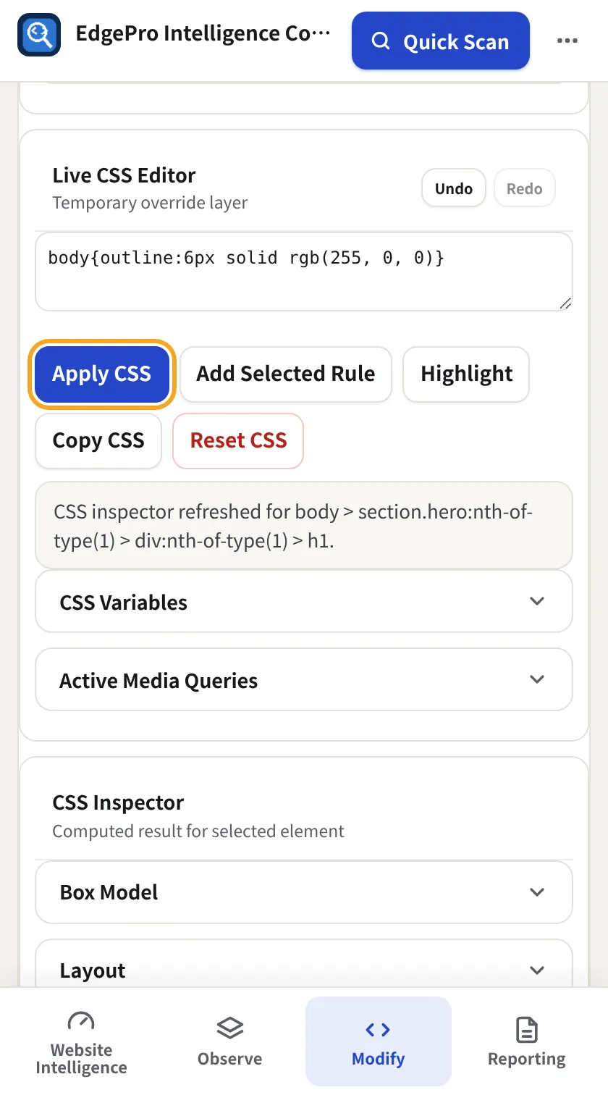Click the Highlight button
608x1095 pixels.
(466, 374)
